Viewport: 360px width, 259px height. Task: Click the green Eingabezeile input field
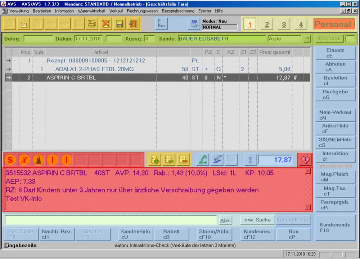click(110, 220)
